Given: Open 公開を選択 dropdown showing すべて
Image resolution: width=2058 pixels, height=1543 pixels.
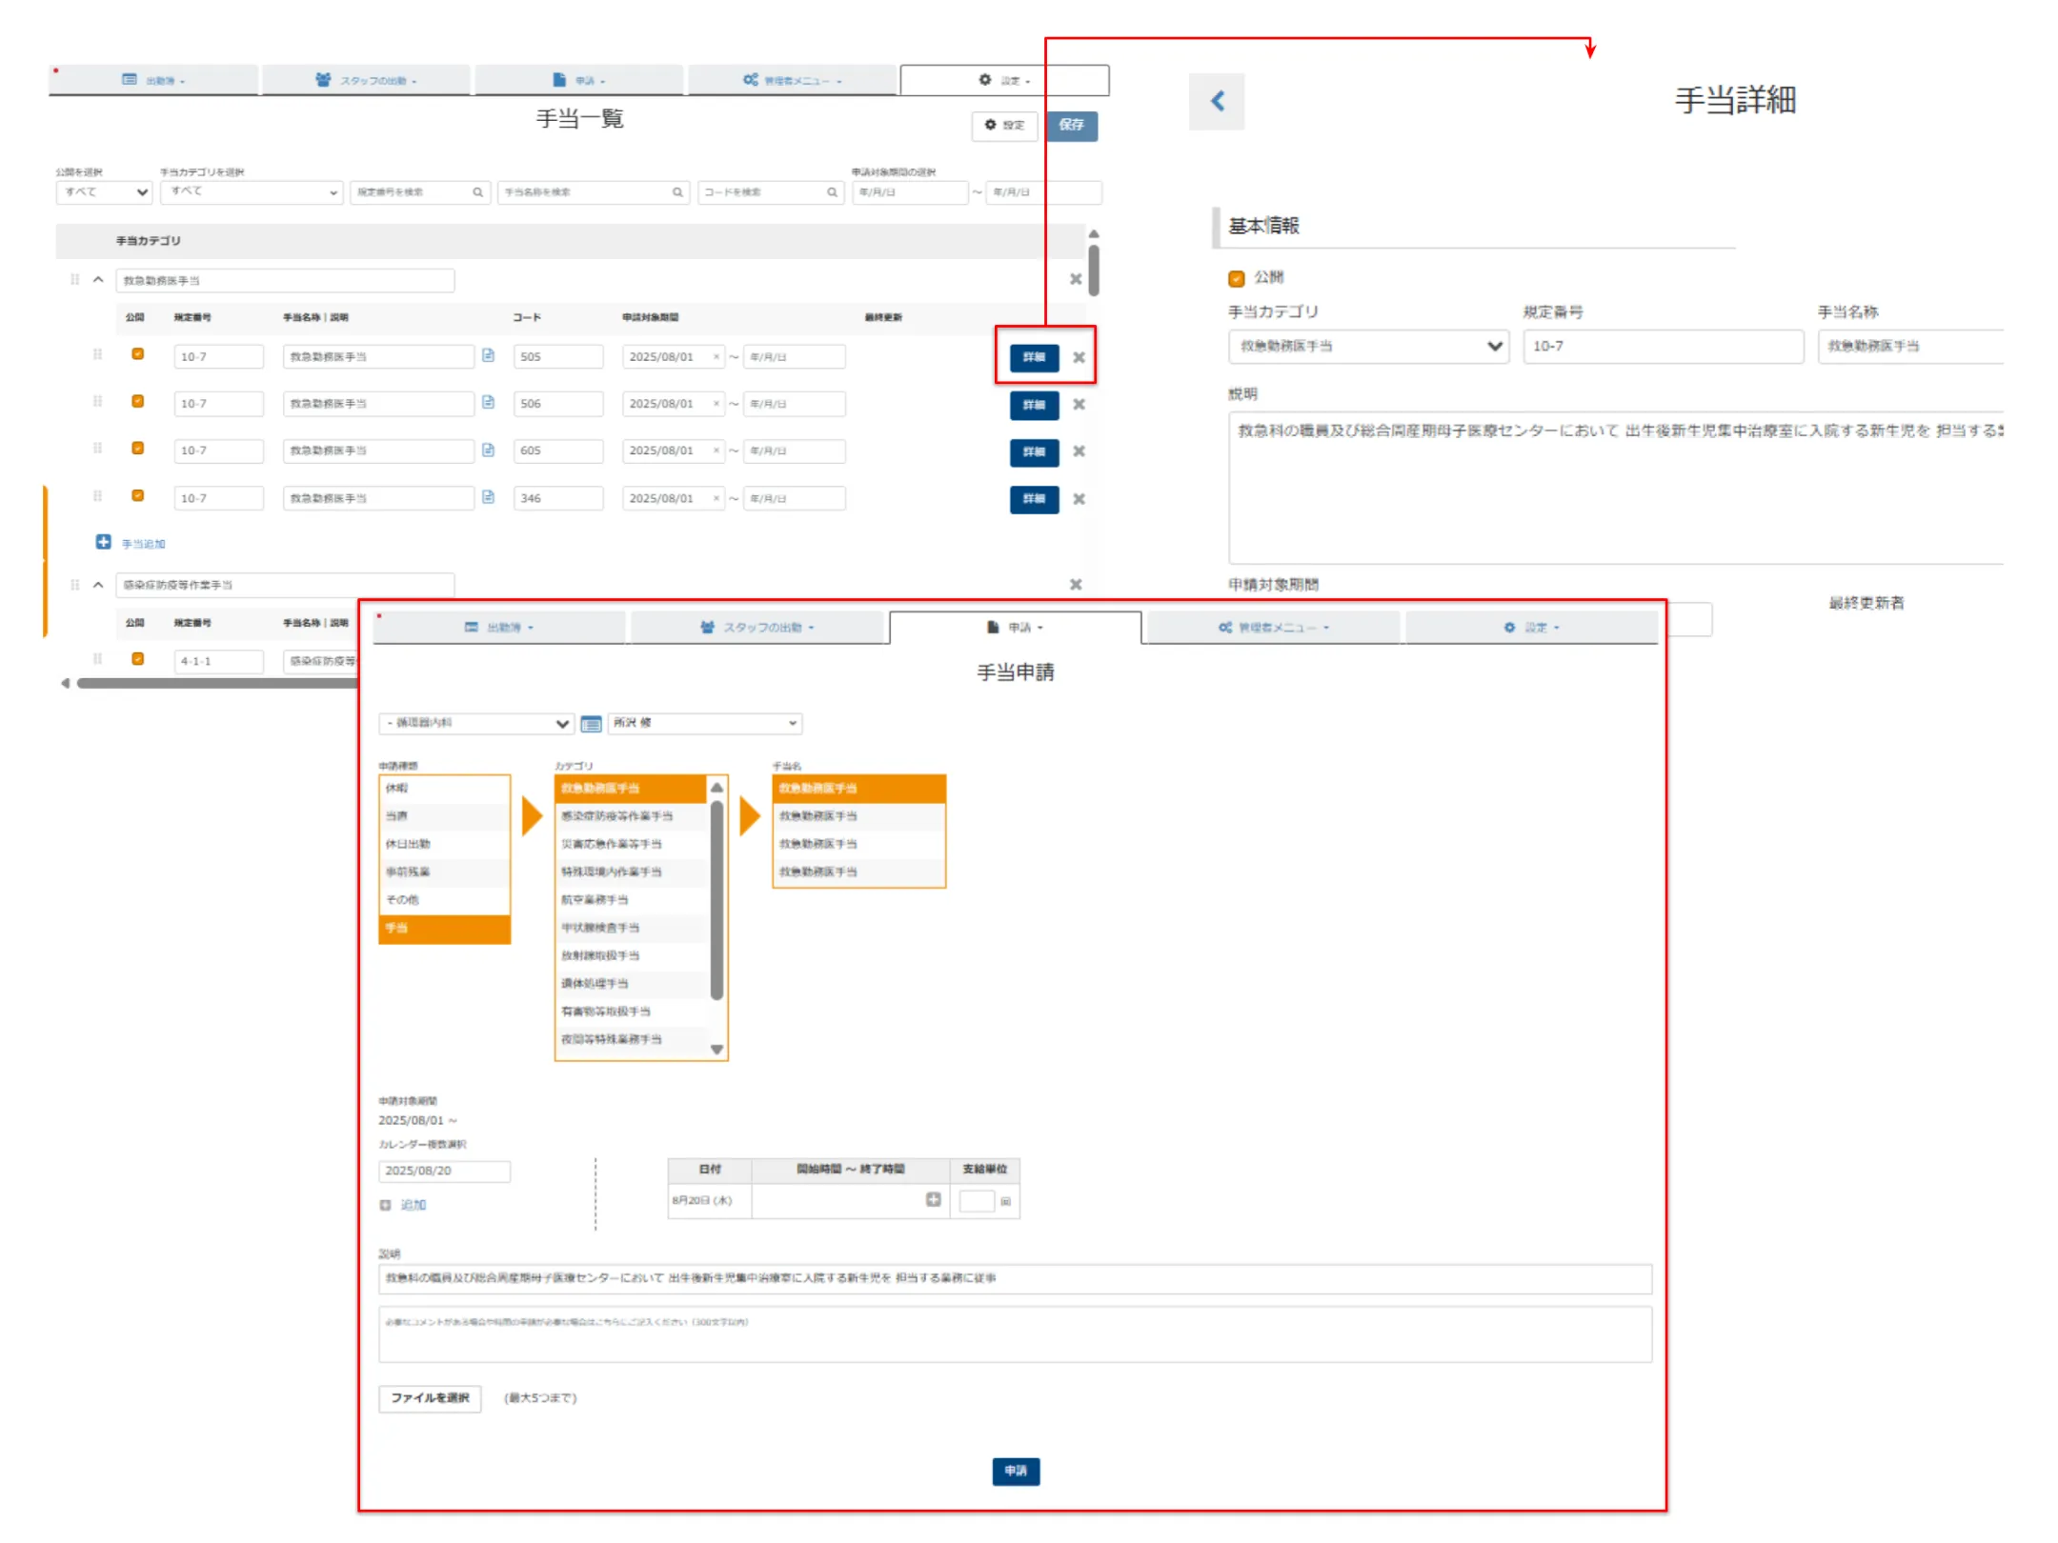Looking at the screenshot, I should [104, 192].
